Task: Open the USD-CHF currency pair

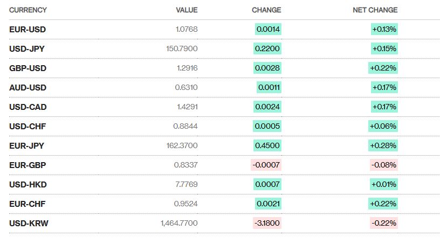Action: (27, 126)
